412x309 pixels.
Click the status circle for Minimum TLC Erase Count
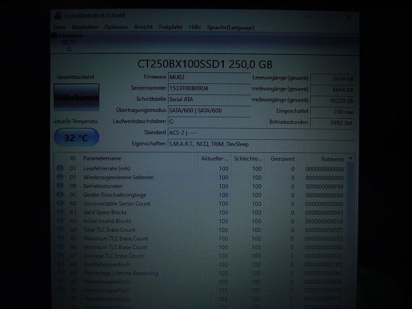(61, 247)
